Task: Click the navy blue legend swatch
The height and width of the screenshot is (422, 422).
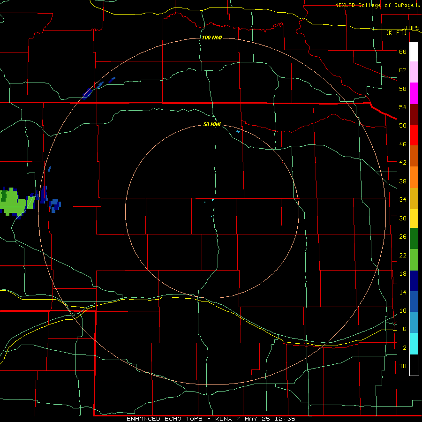Action: (x=414, y=281)
